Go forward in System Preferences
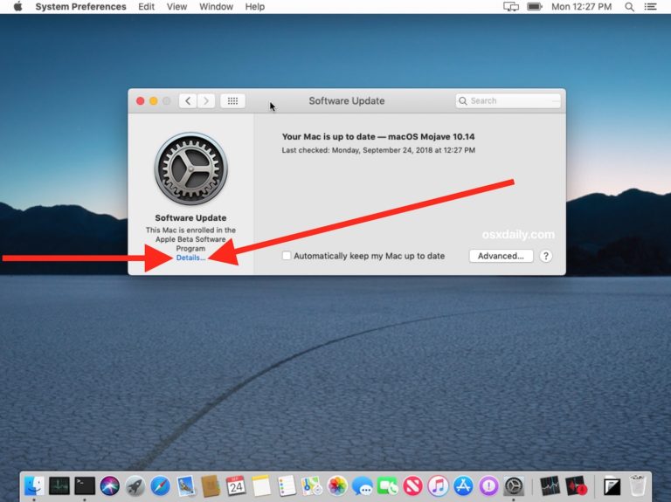Image resolution: width=671 pixels, height=502 pixels. point(206,101)
